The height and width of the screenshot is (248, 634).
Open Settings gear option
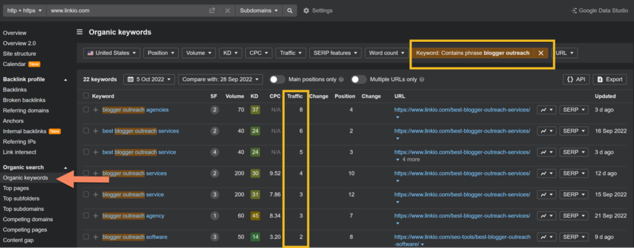click(318, 10)
